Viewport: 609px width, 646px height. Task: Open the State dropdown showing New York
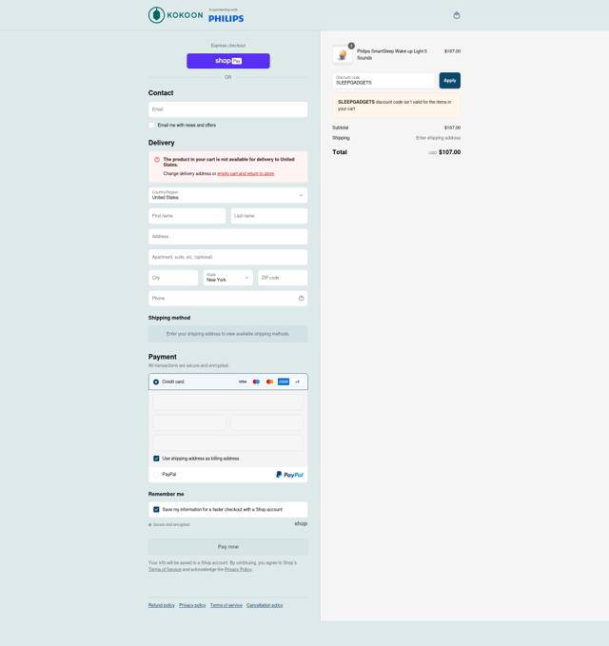coord(227,278)
